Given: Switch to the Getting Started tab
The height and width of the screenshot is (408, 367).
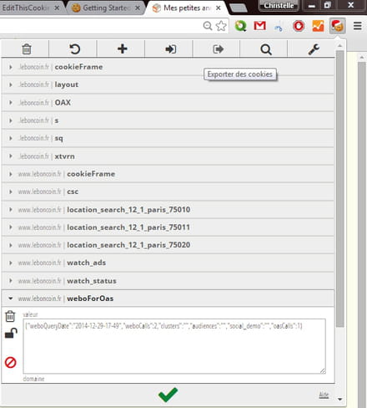Looking at the screenshot, I should click(x=106, y=8).
